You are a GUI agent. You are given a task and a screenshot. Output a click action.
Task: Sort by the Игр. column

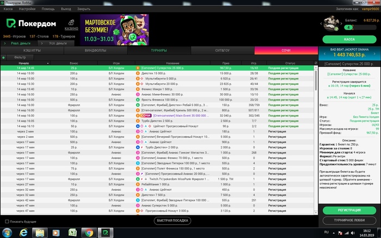tap(254, 63)
